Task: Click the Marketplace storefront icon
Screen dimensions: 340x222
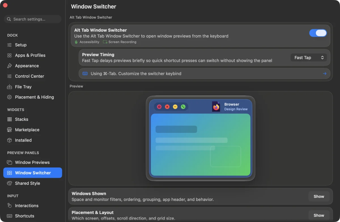Action: 9,130
